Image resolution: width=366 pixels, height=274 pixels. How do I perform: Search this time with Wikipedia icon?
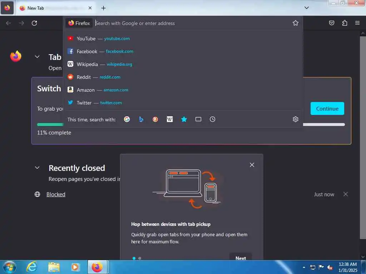170,119
